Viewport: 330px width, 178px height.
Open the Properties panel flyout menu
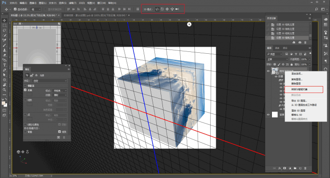pyautogui.click(x=69, y=69)
